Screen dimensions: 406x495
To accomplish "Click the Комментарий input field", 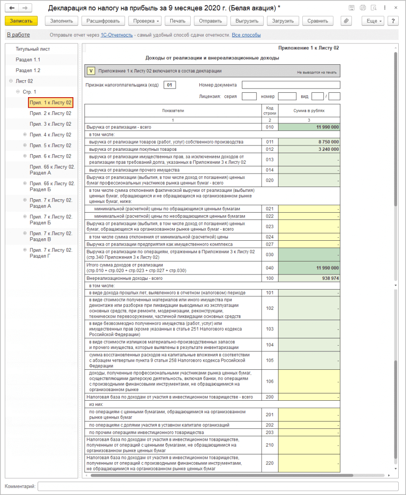I will pyautogui.click(x=218, y=486).
